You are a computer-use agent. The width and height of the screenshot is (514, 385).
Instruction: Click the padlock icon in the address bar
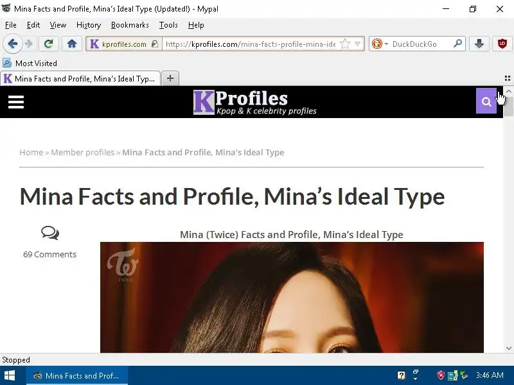click(155, 44)
